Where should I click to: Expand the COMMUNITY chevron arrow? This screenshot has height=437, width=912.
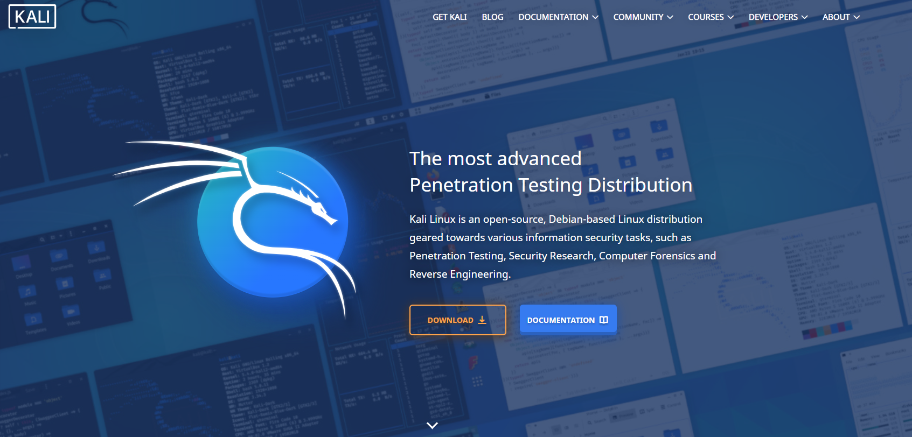point(670,17)
